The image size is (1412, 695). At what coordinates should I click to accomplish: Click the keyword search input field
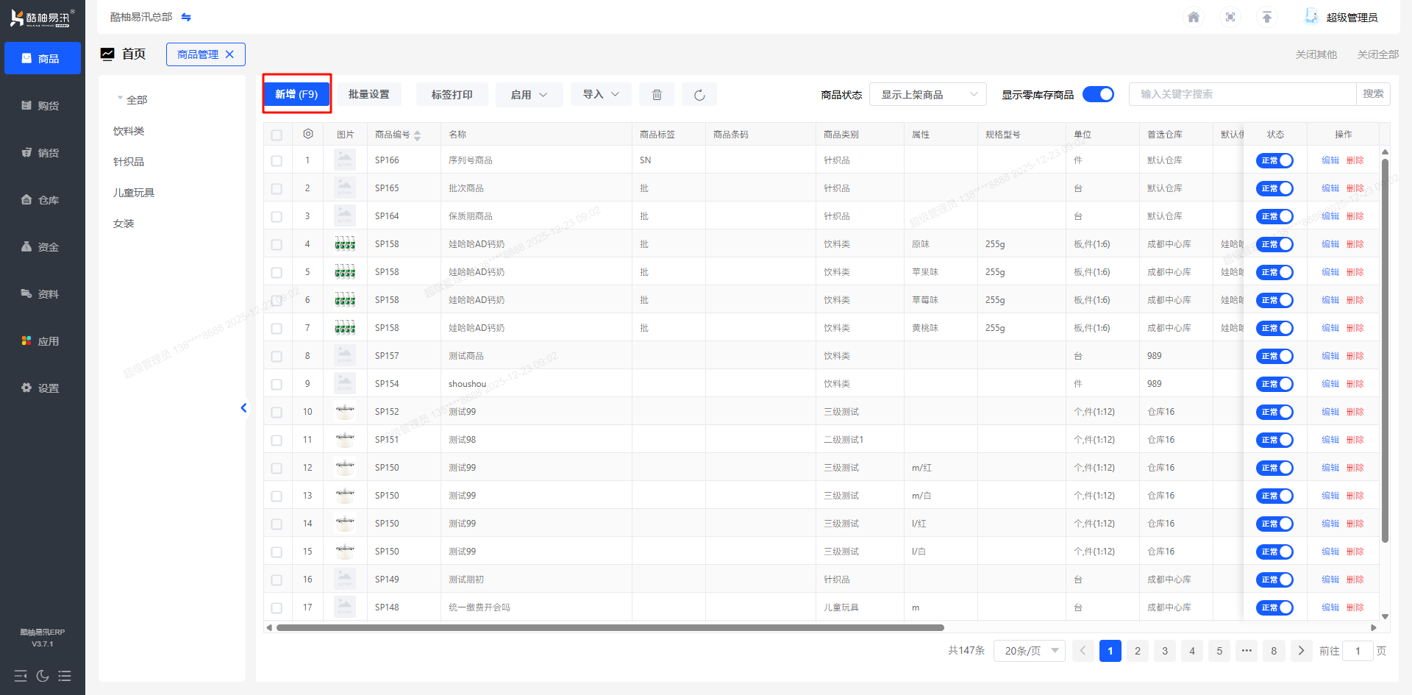click(x=1241, y=94)
